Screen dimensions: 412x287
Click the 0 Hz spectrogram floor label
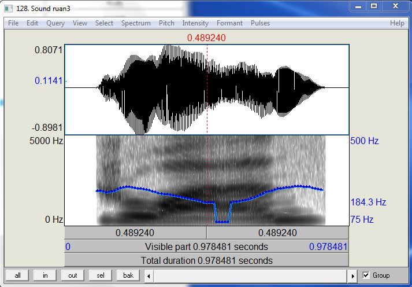click(x=54, y=219)
